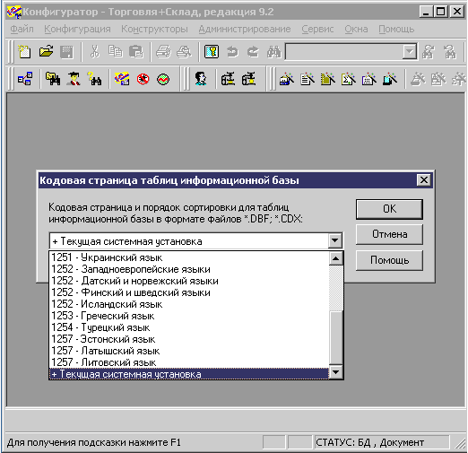
Task: Click the OK button
Action: coord(389,209)
